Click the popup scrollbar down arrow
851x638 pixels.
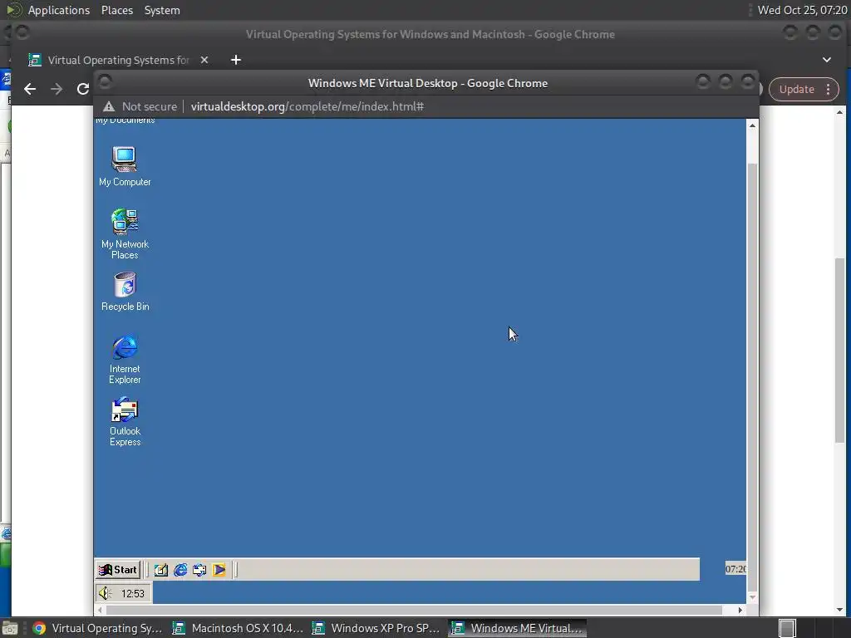click(752, 597)
